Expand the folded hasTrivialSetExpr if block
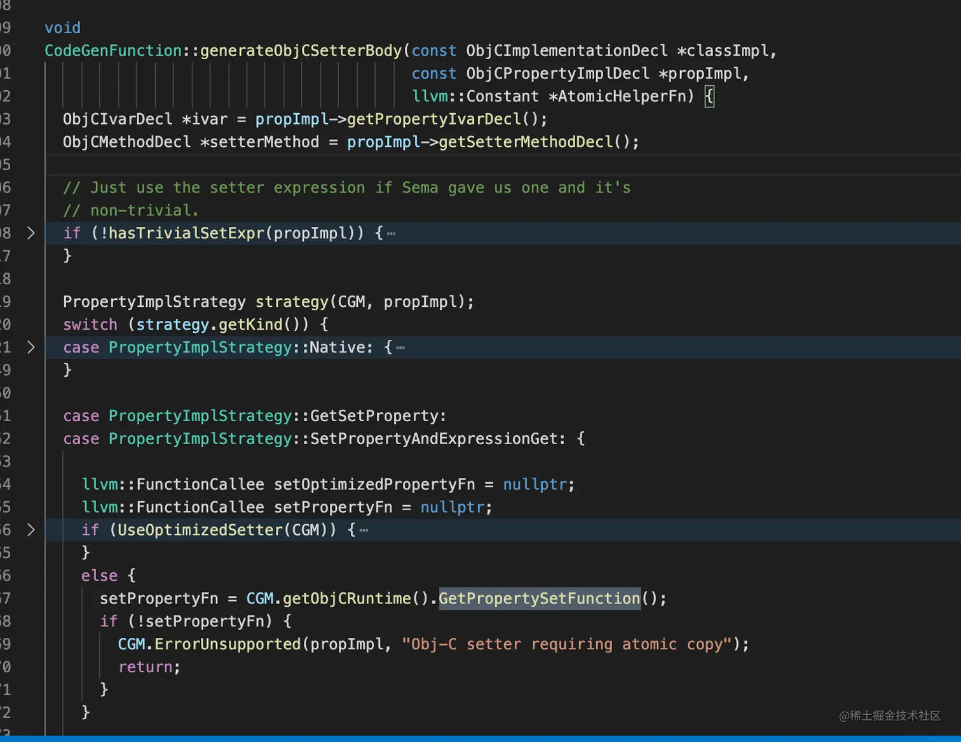 31,233
